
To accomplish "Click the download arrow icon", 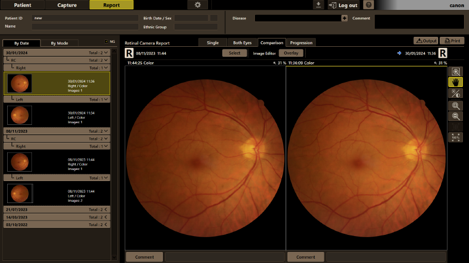I will point(318,5).
